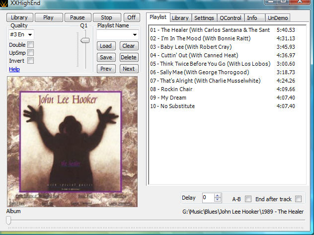Select track 03 - Baby Lee
314x235 pixels.
pos(223,47)
